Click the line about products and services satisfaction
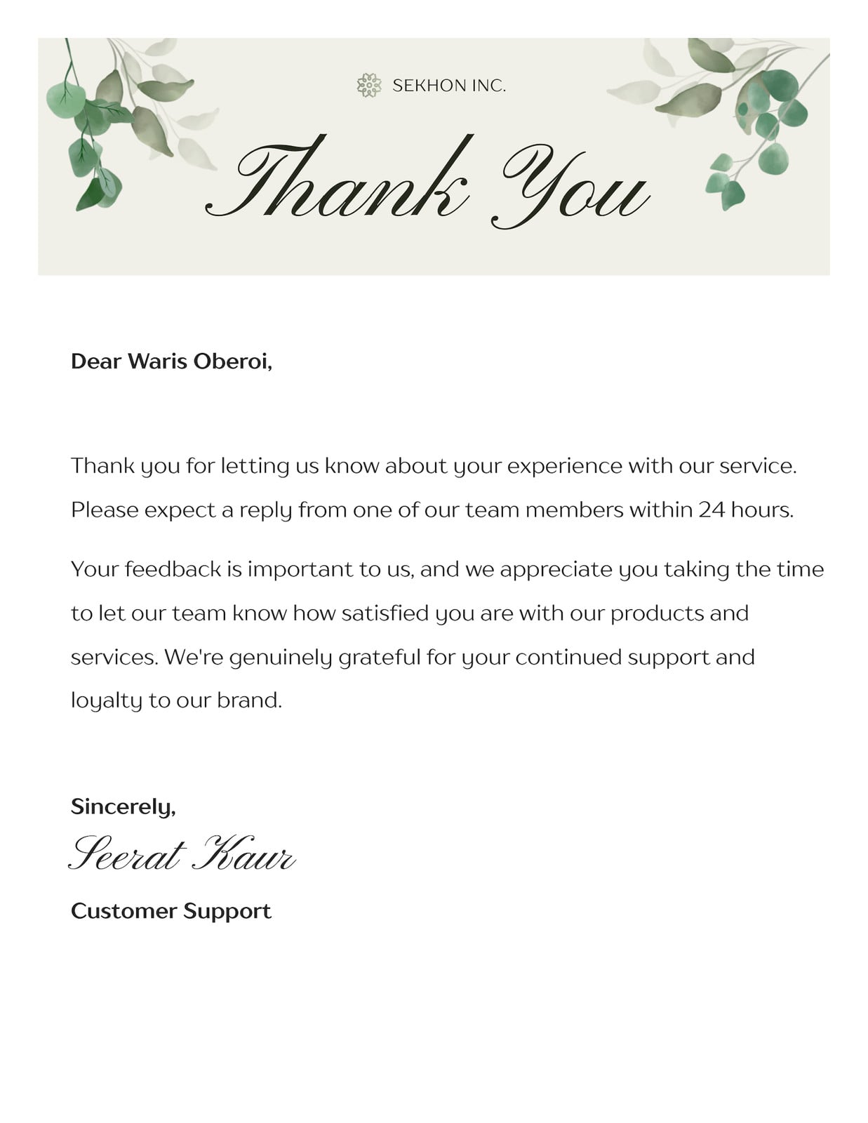Screen dimensions: 868x1123 [x=410, y=613]
